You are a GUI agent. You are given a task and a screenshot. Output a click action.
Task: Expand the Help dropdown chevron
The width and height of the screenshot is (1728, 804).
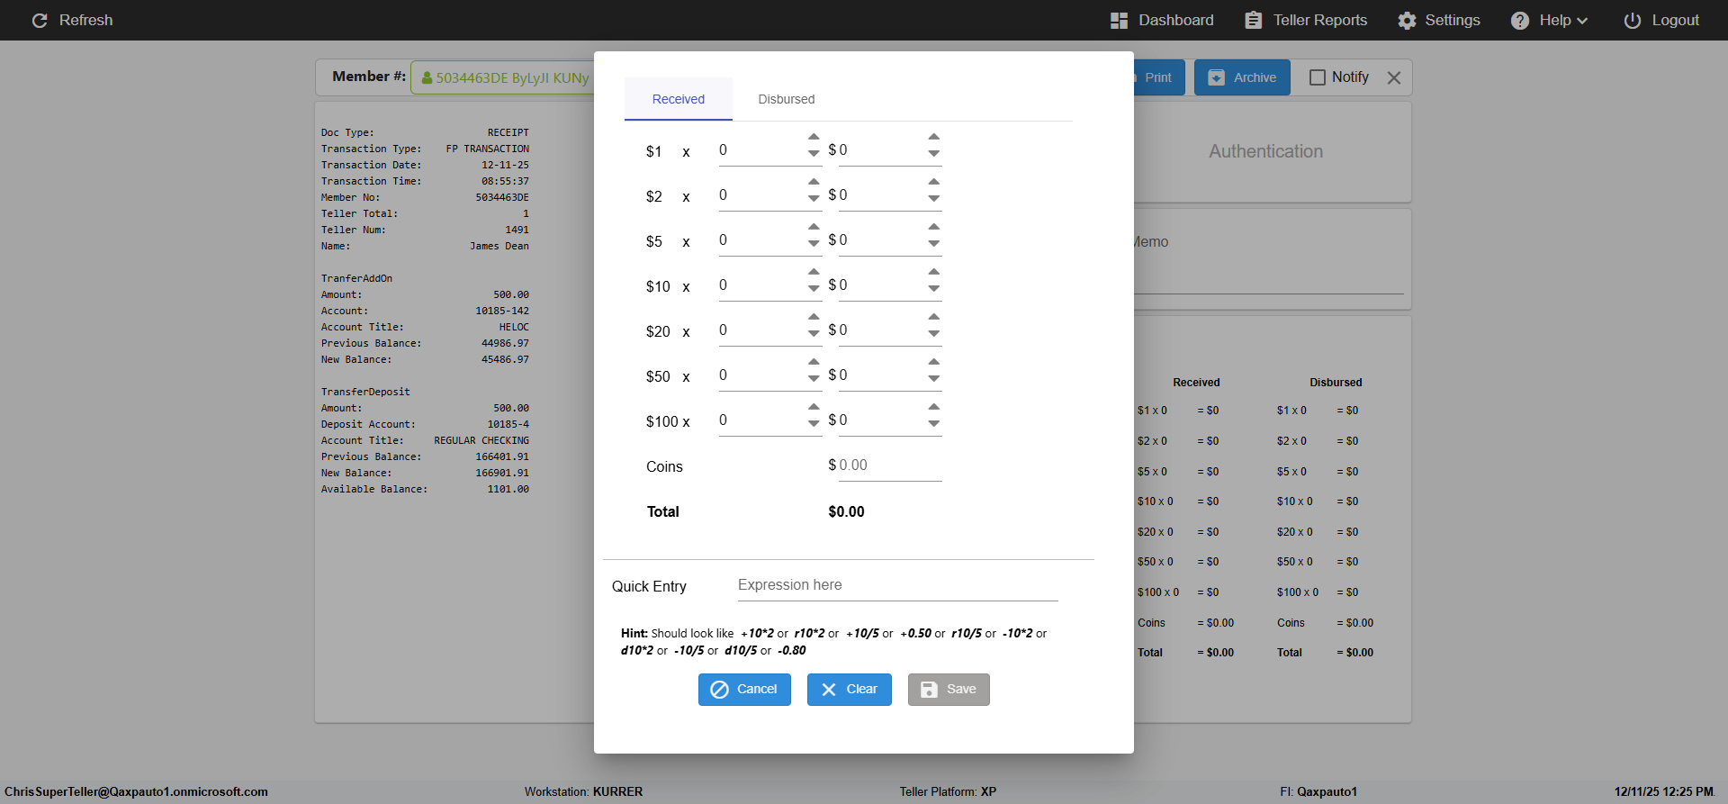tap(1582, 21)
